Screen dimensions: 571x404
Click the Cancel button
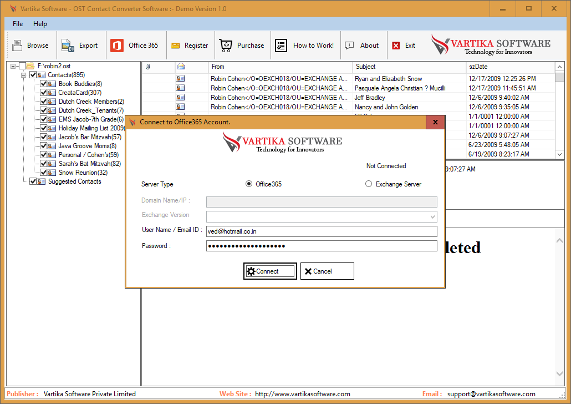pyautogui.click(x=327, y=271)
